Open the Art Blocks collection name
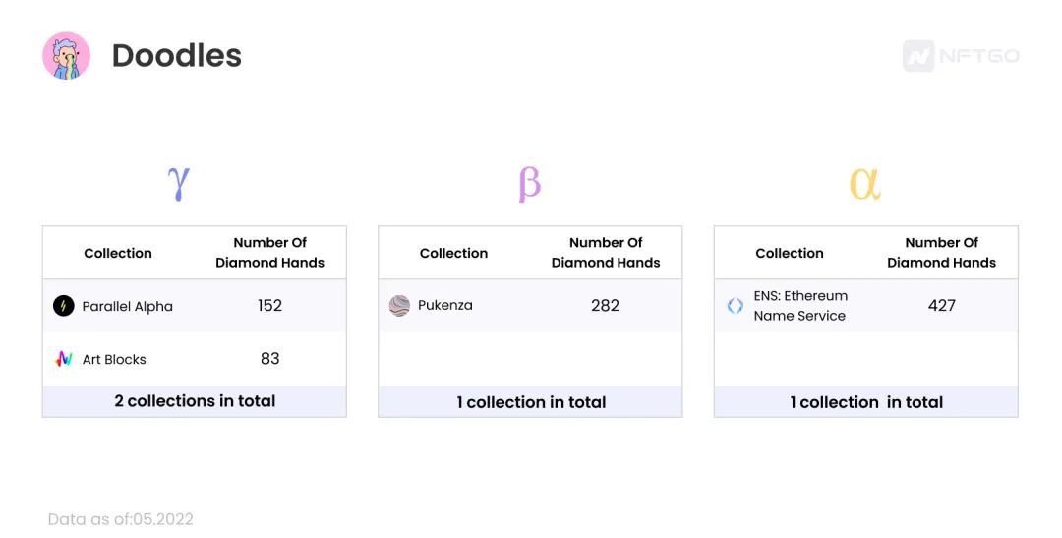Viewport: 1062px width, 538px height. [114, 359]
